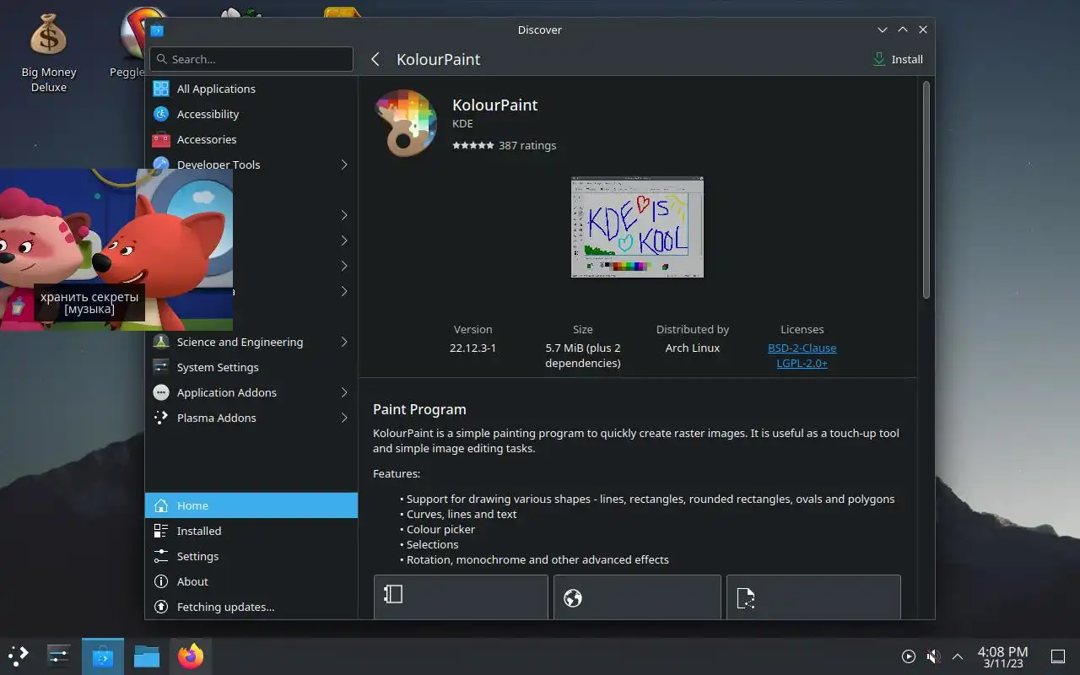Open the application launcher in taskbar

[x=19, y=656]
